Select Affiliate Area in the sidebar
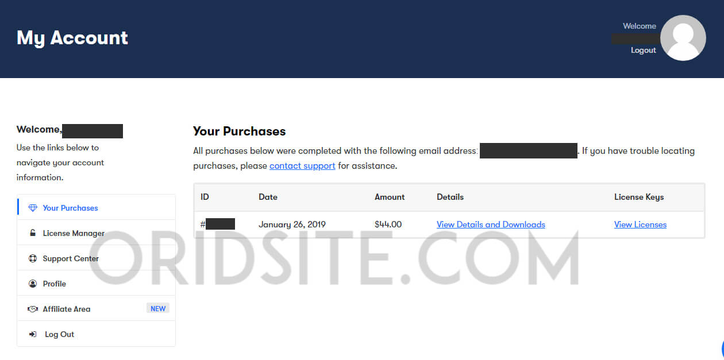724x360 pixels. coord(97,309)
